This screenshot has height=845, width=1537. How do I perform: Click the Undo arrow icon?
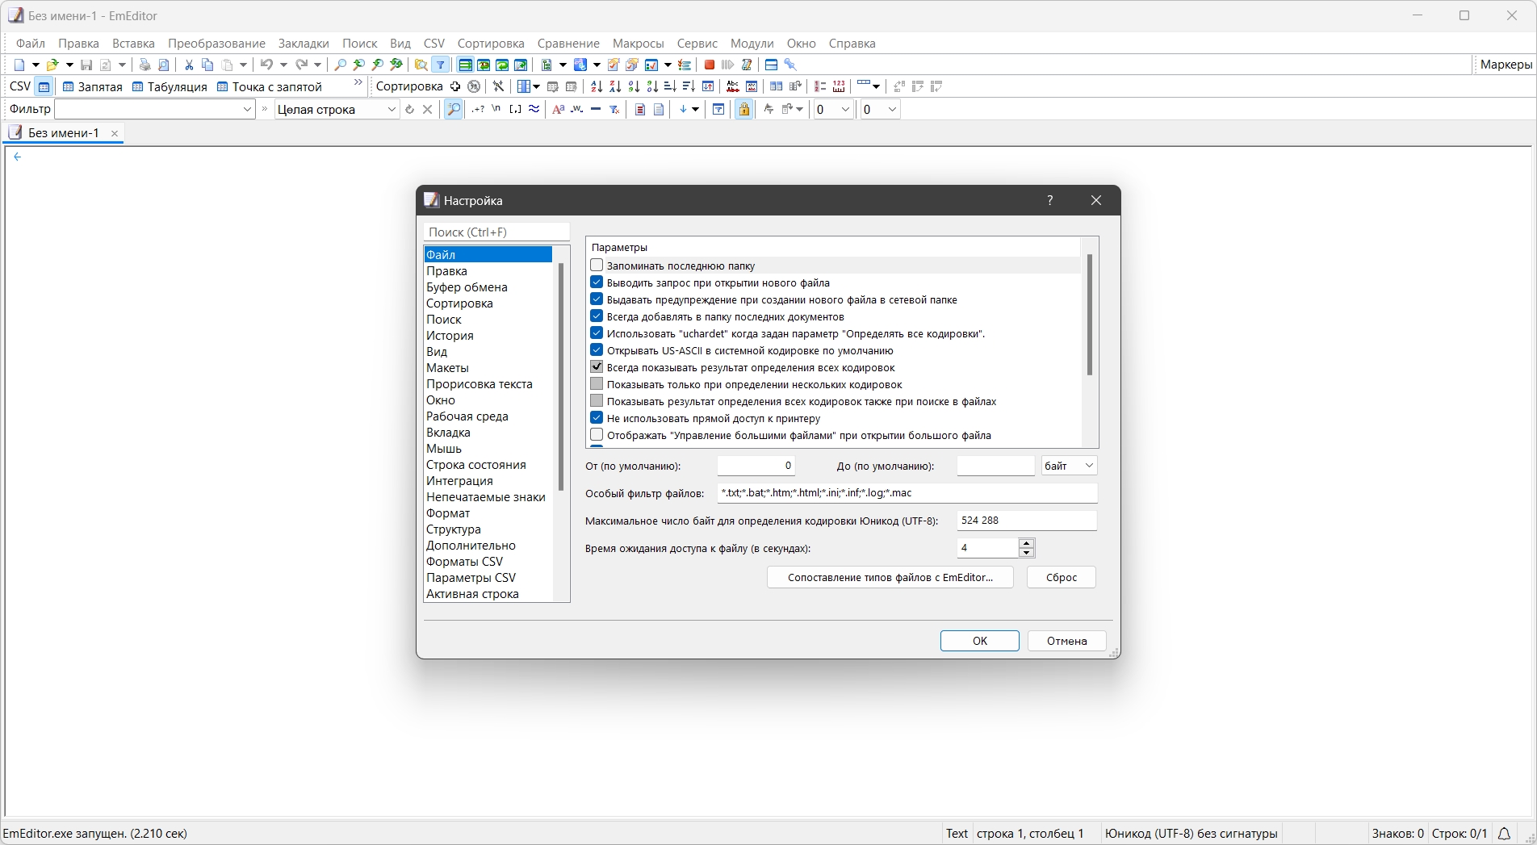click(x=266, y=65)
